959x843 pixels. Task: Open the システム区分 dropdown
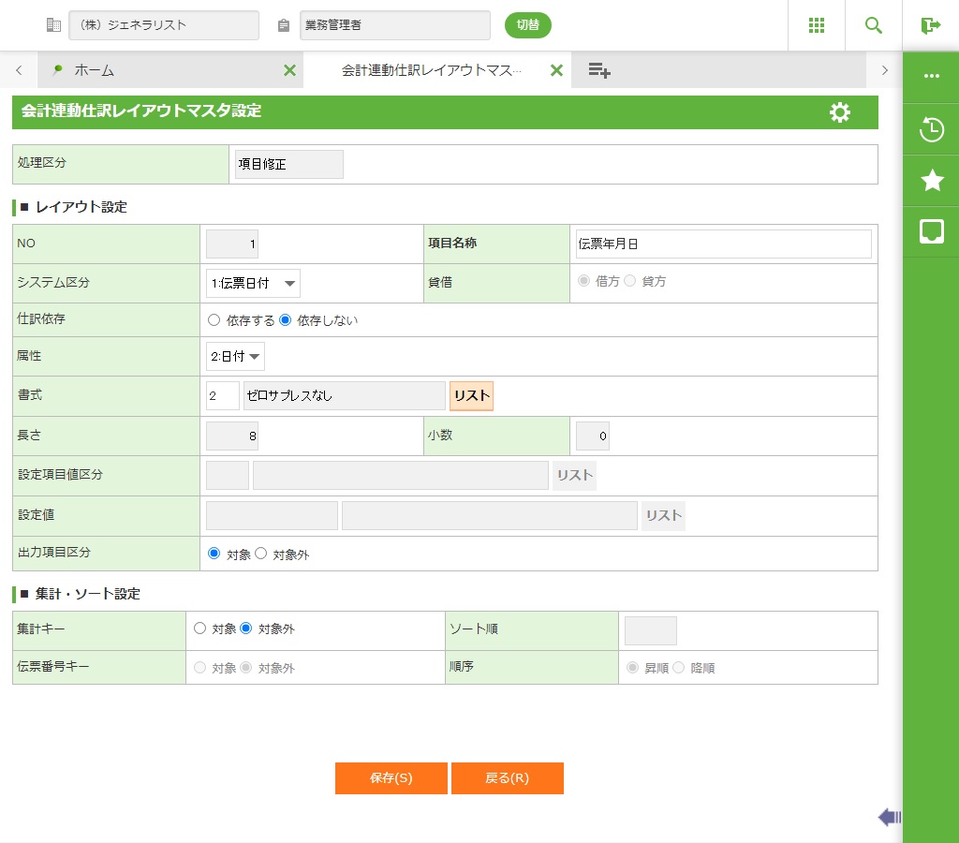[253, 283]
